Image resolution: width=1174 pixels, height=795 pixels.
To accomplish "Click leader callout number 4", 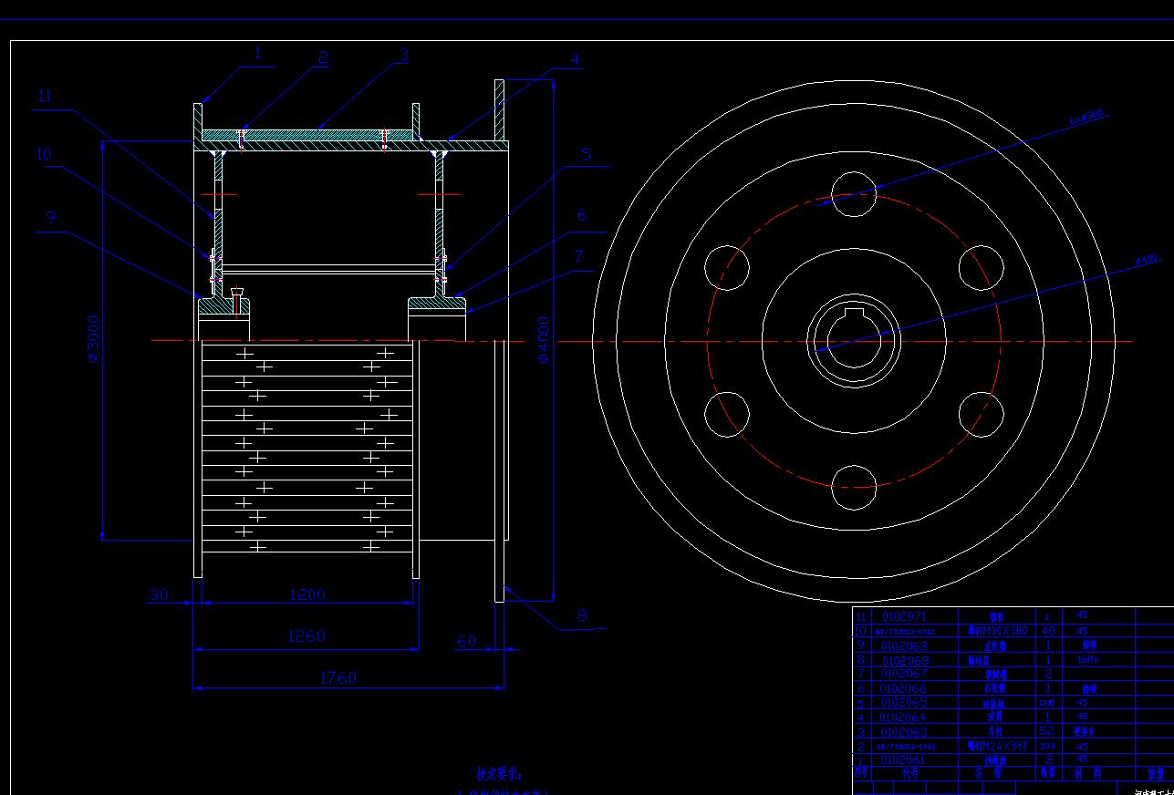I will pyautogui.click(x=575, y=60).
